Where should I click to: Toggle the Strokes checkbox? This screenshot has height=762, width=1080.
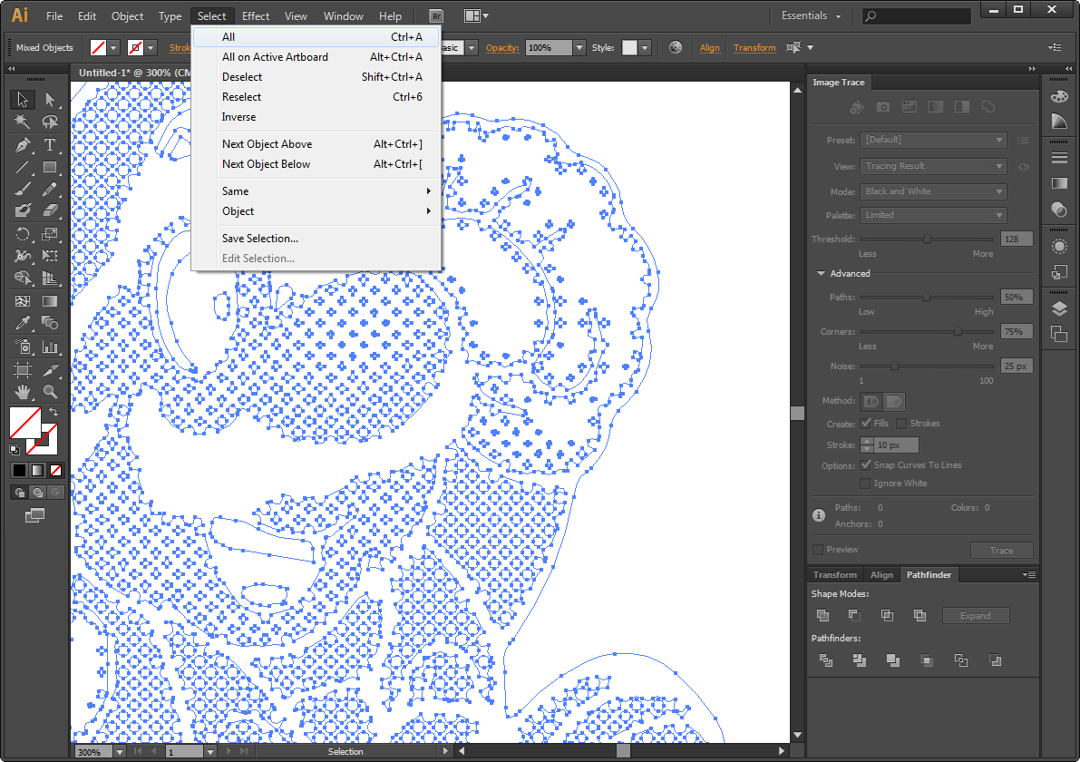pos(901,423)
